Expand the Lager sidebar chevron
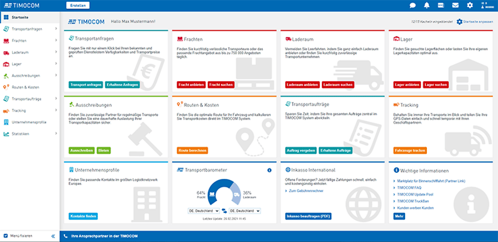Screen dimensions: 498x242 tap(56, 63)
